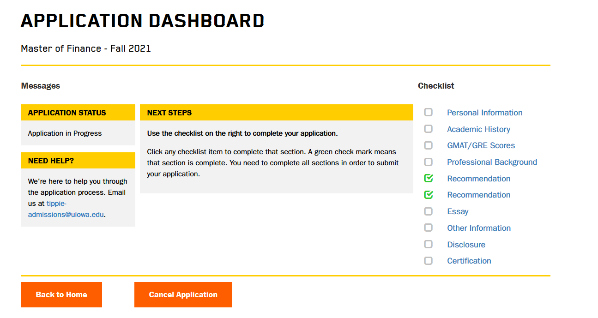The height and width of the screenshot is (318, 598).
Task: Open the Academic History section
Action: pos(478,129)
